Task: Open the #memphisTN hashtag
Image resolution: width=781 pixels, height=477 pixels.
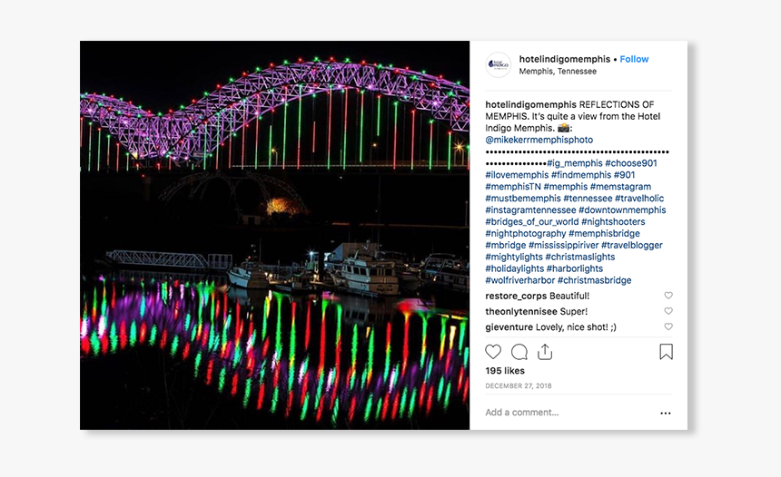Action: [x=513, y=187]
